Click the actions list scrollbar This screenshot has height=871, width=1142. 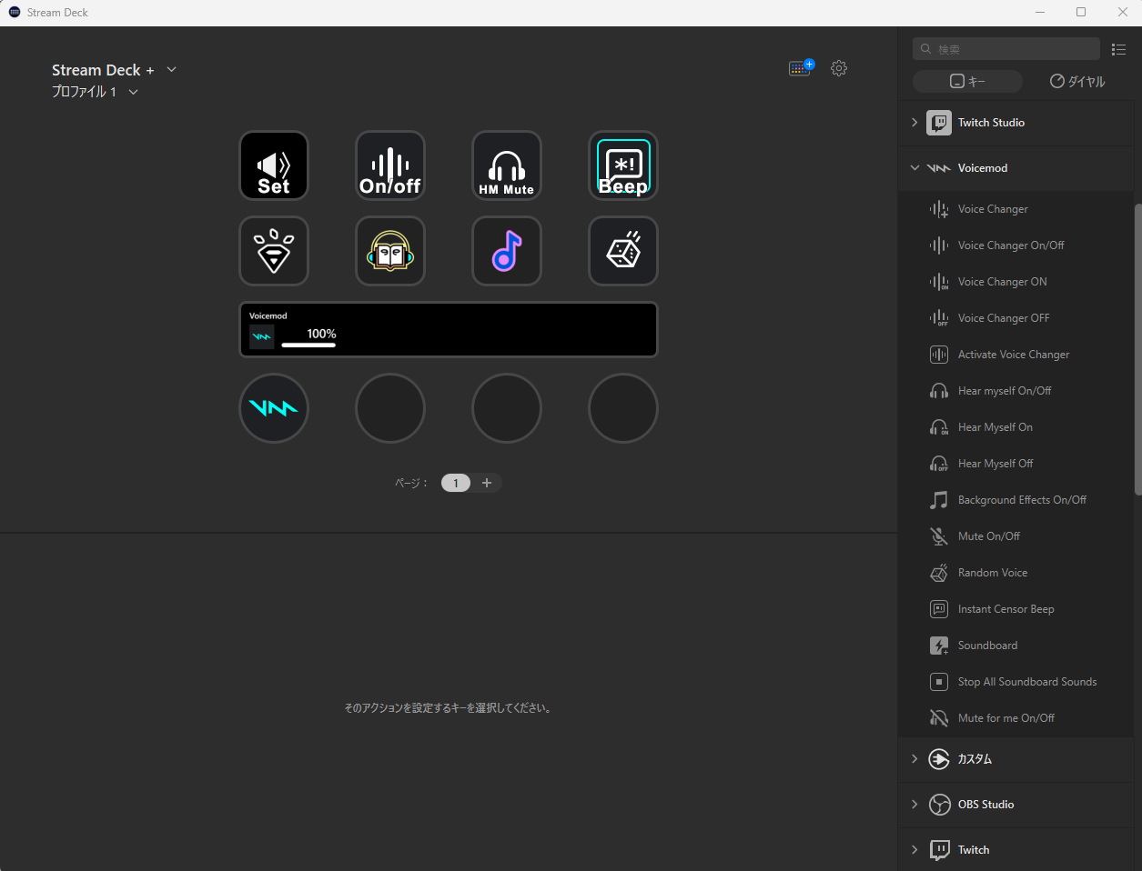click(x=1137, y=350)
